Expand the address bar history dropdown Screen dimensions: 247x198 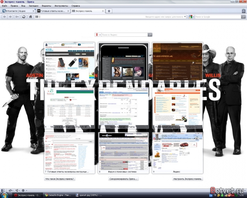click(185, 16)
